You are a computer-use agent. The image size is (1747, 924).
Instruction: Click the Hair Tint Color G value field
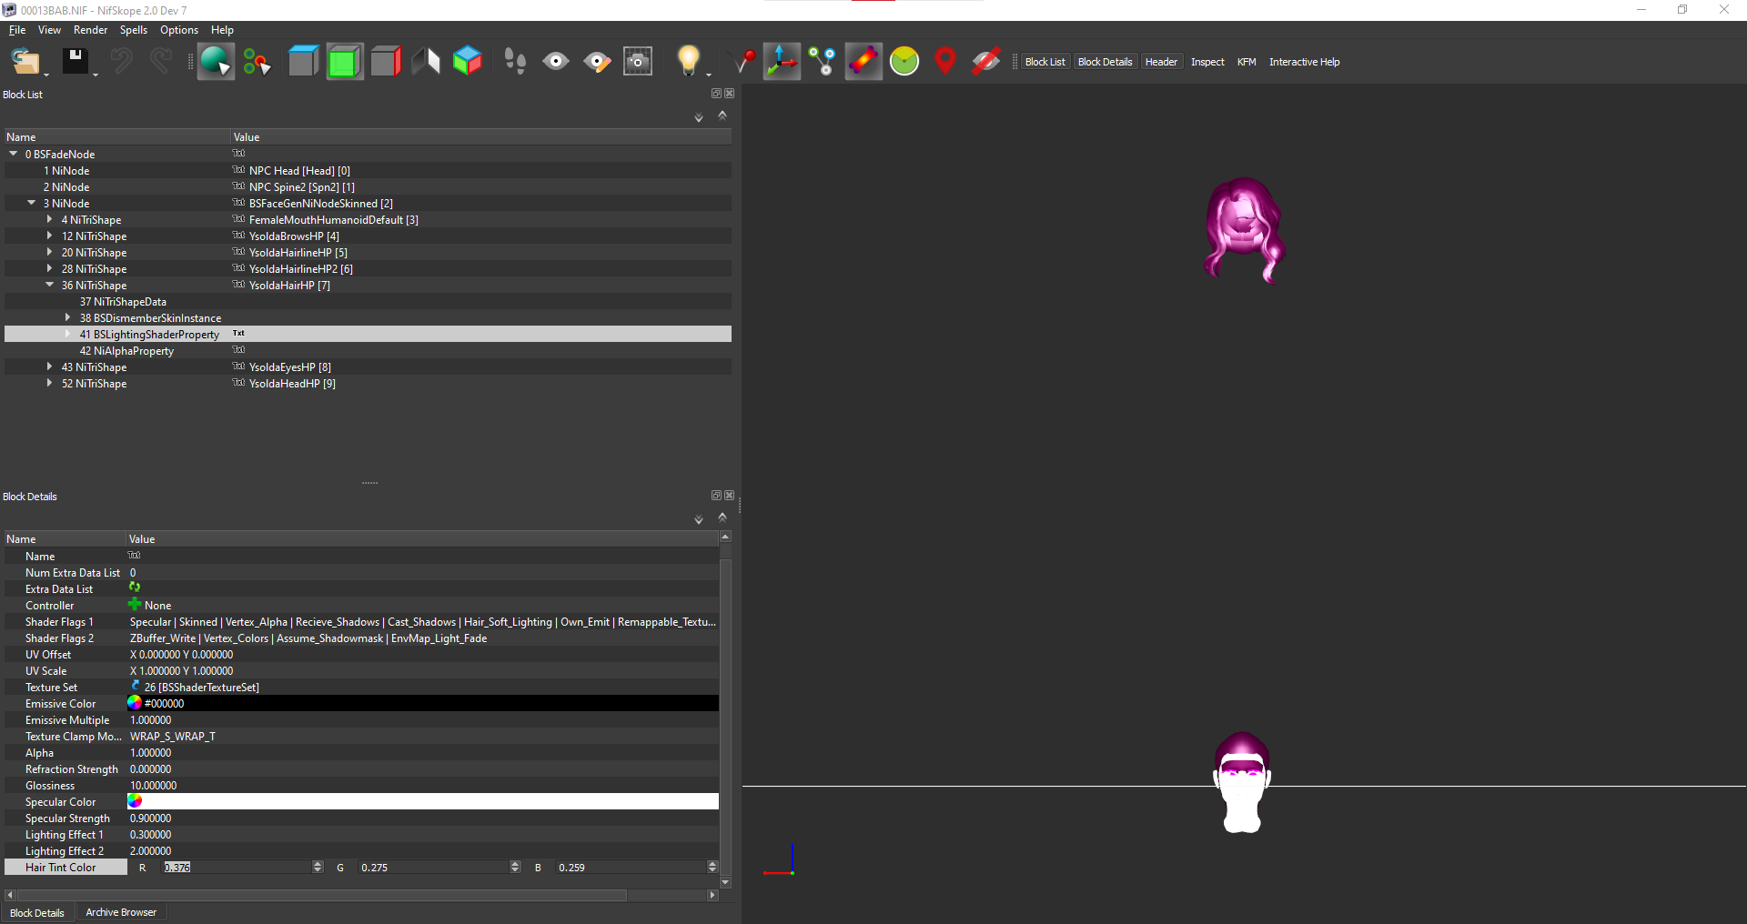(x=432, y=868)
